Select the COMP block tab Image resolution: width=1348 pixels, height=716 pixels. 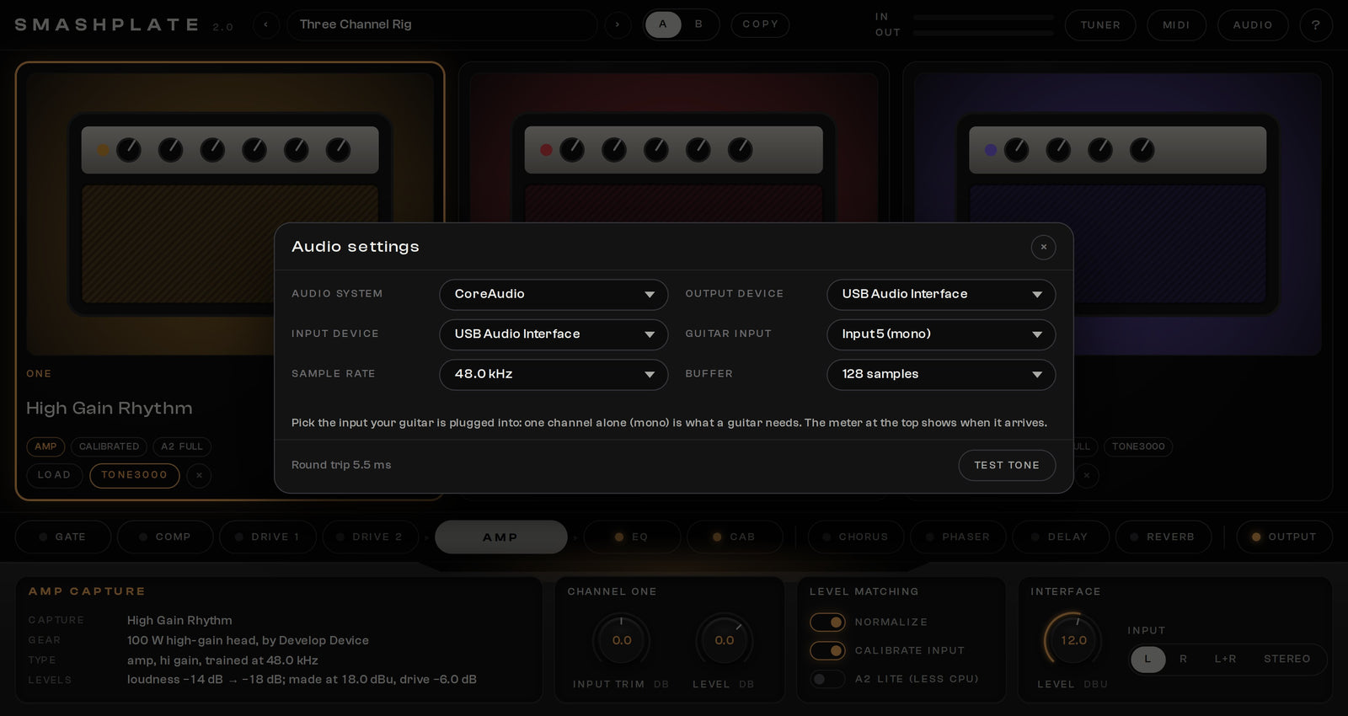[164, 537]
